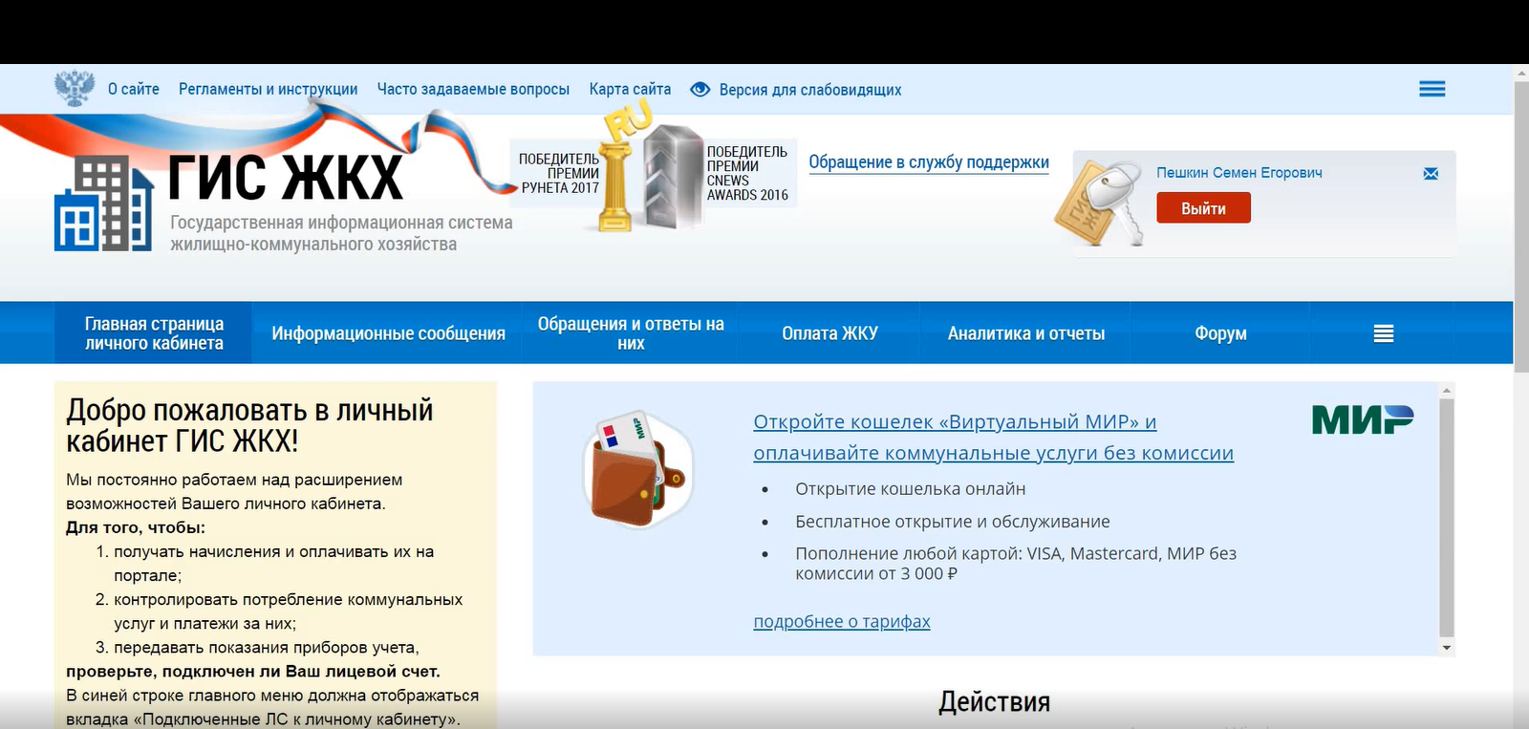Open Форум menu item
1529x729 pixels.
pos(1220,333)
